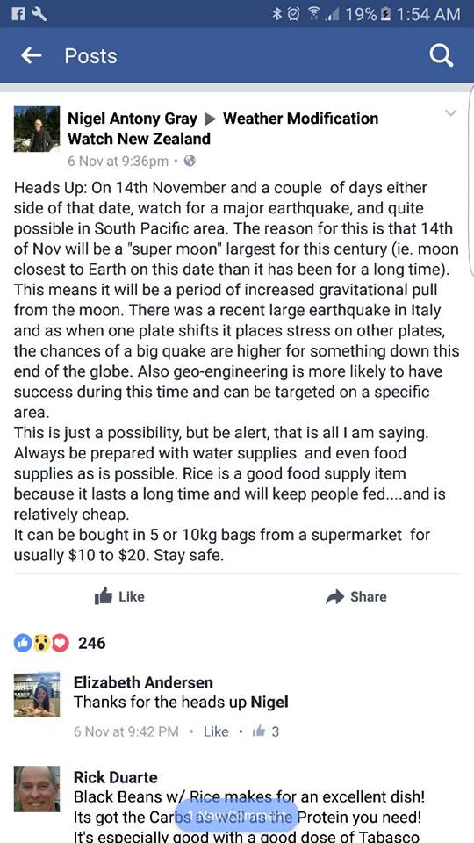Image resolution: width=474 pixels, height=843 pixels.
Task: Open Elizabeth Andersen's name link
Action: coord(143,682)
